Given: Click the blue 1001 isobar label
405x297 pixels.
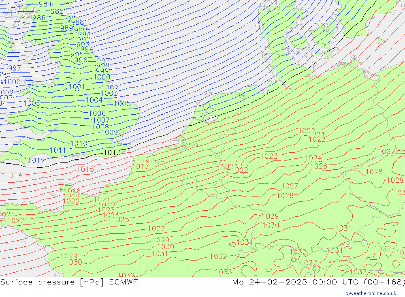Looking at the screenshot, I should (x=77, y=87).
